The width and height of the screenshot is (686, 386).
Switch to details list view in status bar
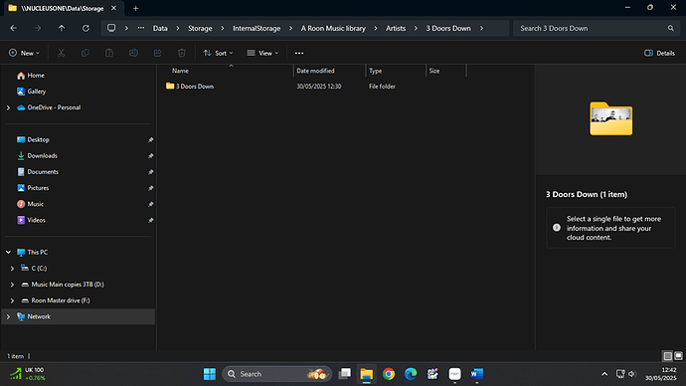pos(668,356)
